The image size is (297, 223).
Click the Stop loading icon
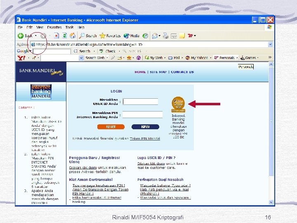tap(56, 36)
